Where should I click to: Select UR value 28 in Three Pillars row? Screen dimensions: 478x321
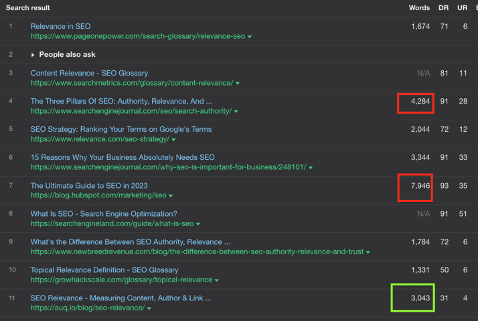point(463,101)
